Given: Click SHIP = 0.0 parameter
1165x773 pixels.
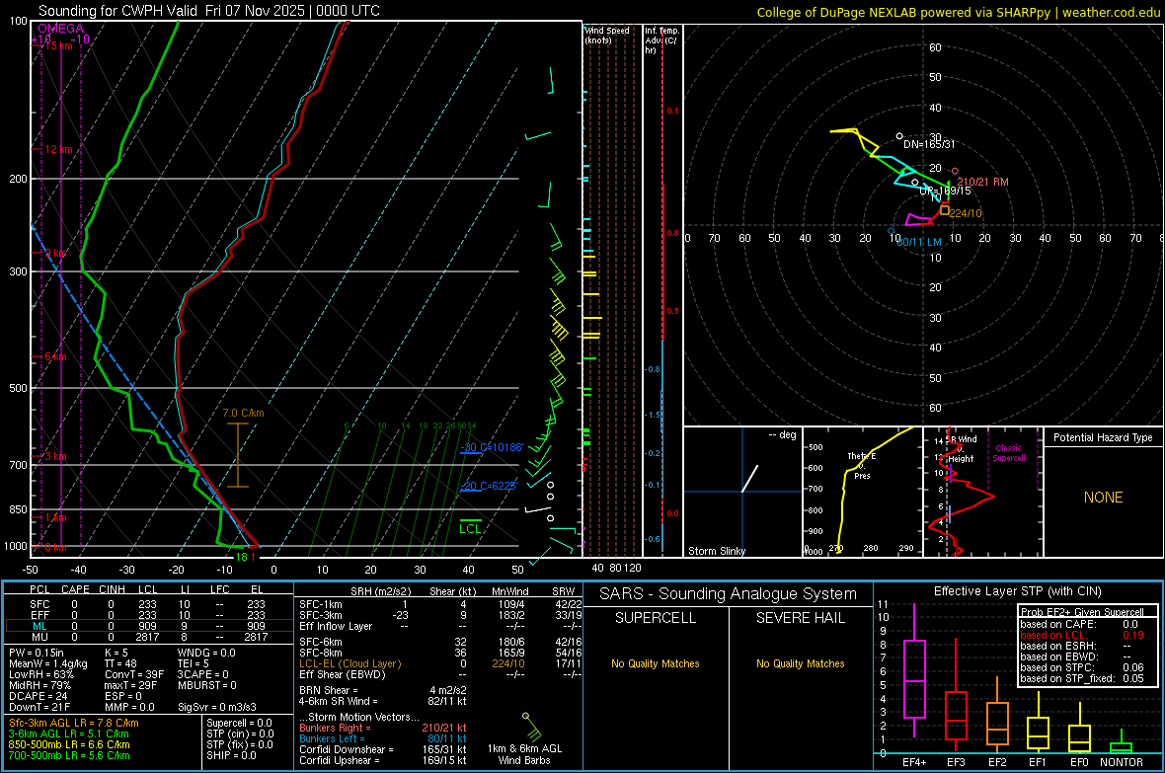Looking at the screenshot, I should tap(231, 755).
